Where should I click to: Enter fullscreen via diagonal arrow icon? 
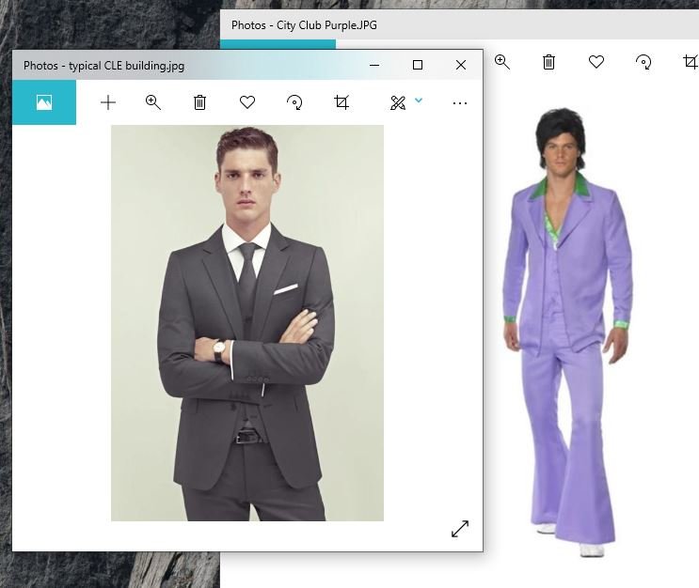(x=460, y=529)
